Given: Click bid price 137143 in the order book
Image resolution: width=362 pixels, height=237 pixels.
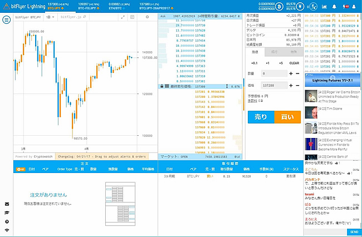Looking at the screenshot, I should [200, 102].
